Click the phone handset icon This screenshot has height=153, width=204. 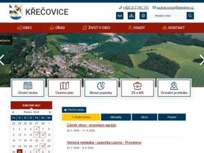click(120, 7)
